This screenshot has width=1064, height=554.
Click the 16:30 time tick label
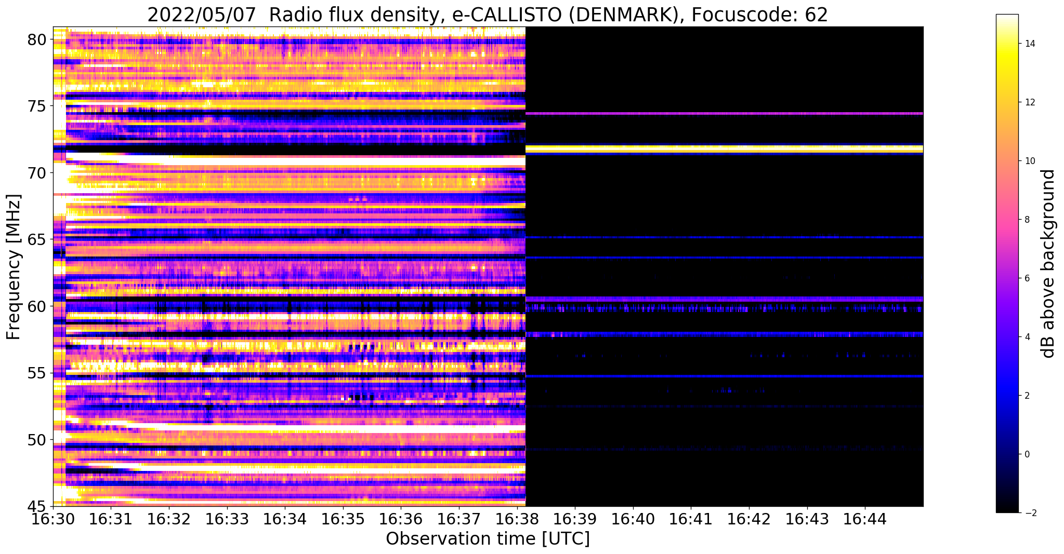click(x=53, y=520)
